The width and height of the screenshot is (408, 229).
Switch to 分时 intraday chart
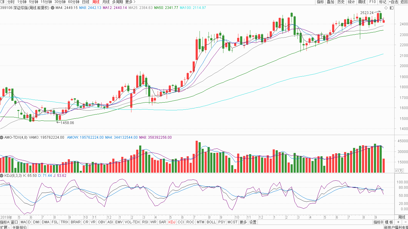[11, 2]
